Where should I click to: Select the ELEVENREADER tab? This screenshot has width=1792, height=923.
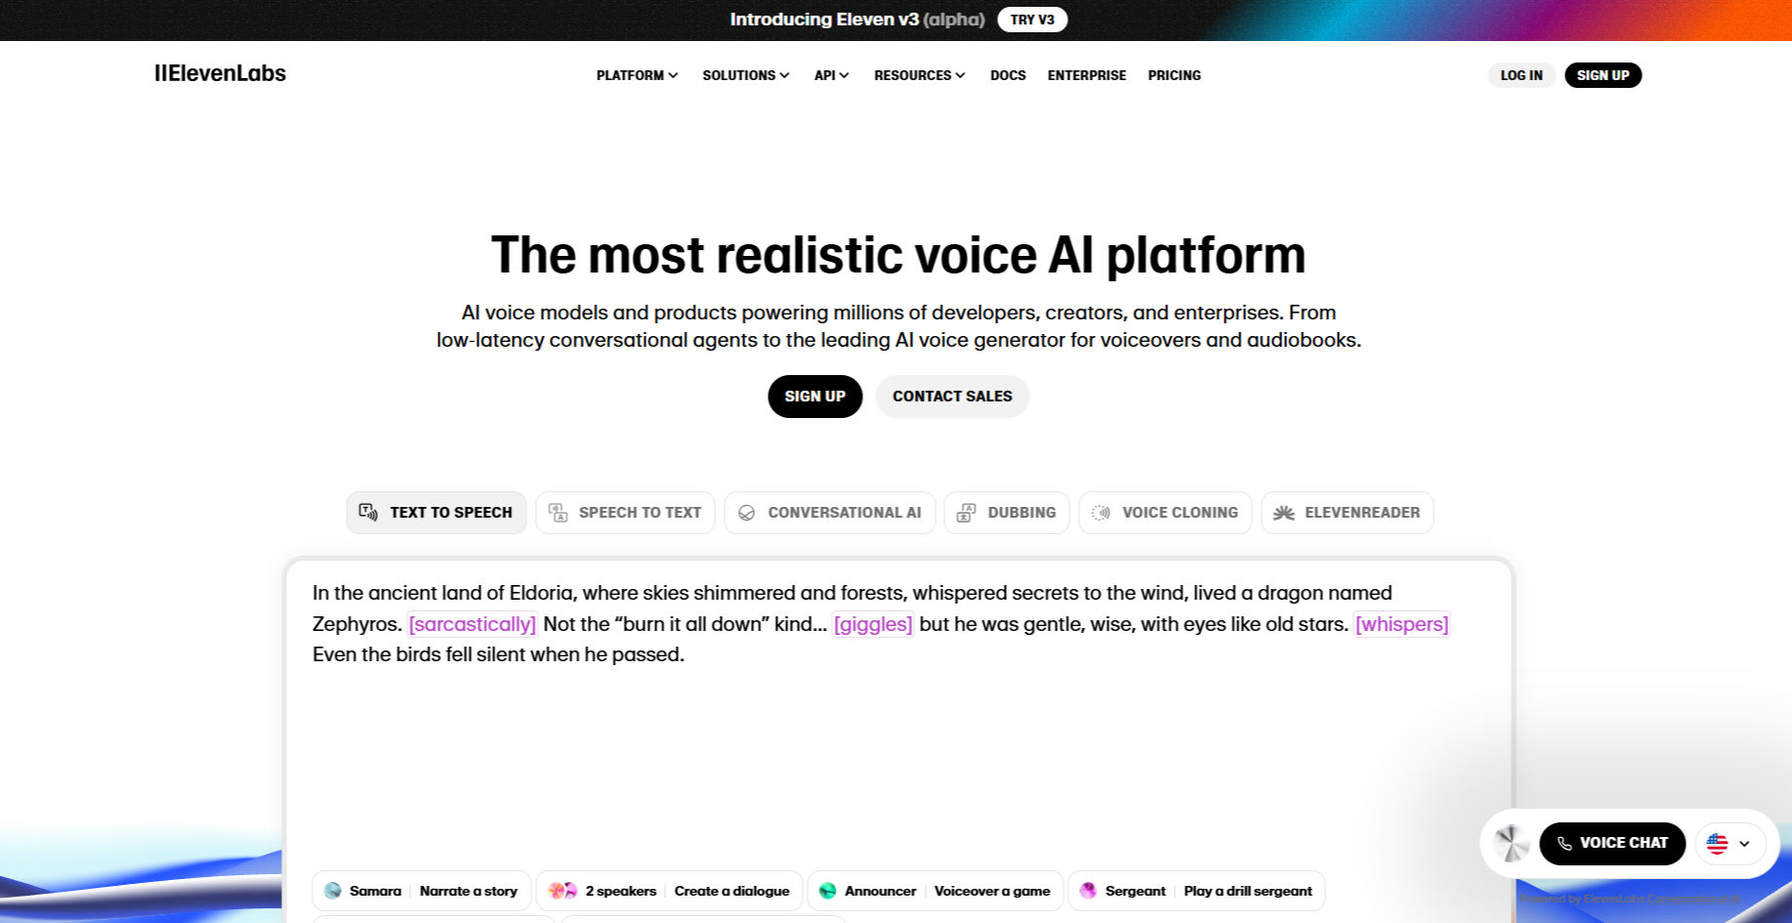tap(1348, 513)
